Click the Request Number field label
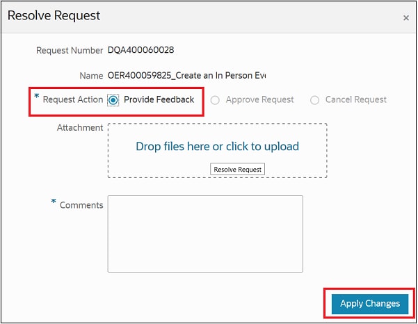 (x=70, y=50)
